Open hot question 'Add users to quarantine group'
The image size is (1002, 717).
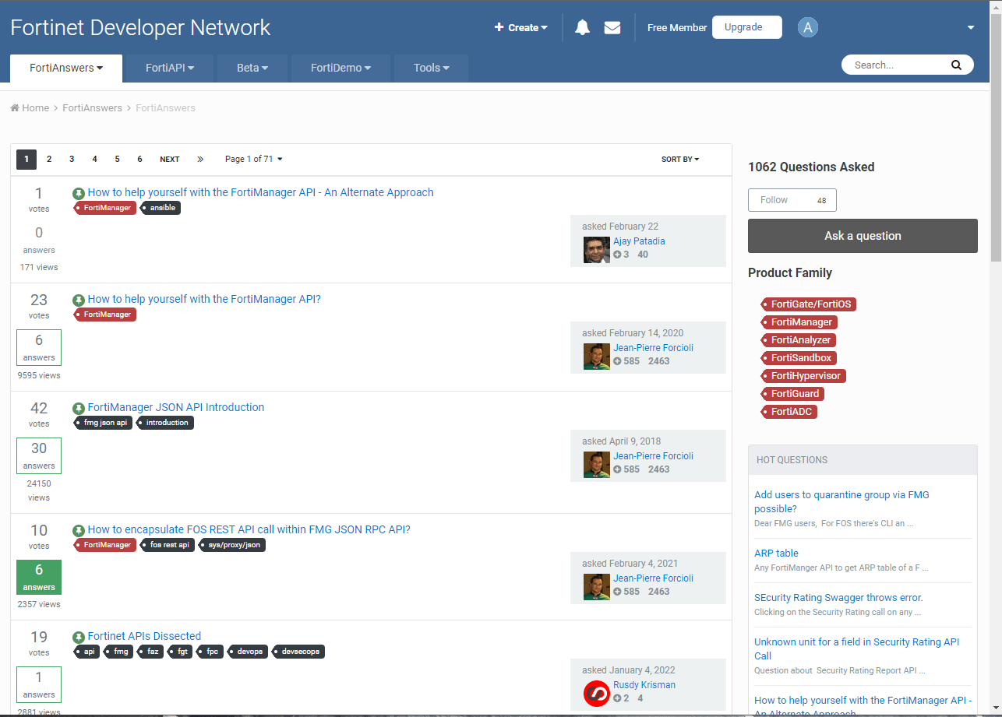click(x=841, y=502)
